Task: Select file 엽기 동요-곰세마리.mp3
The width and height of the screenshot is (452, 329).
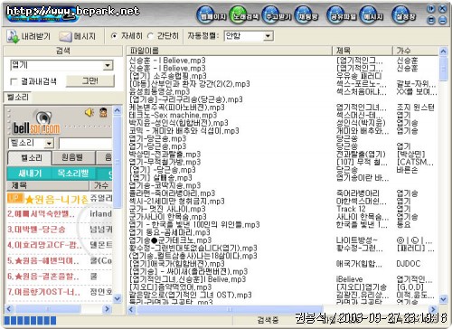Action: point(169,232)
